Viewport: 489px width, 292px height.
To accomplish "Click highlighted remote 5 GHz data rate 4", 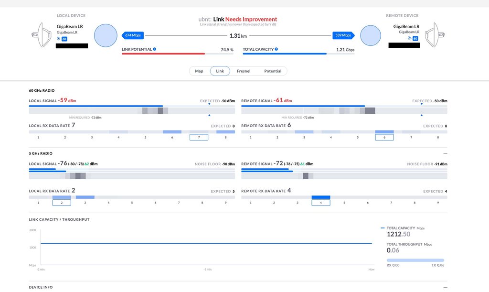I will pos(321,203).
